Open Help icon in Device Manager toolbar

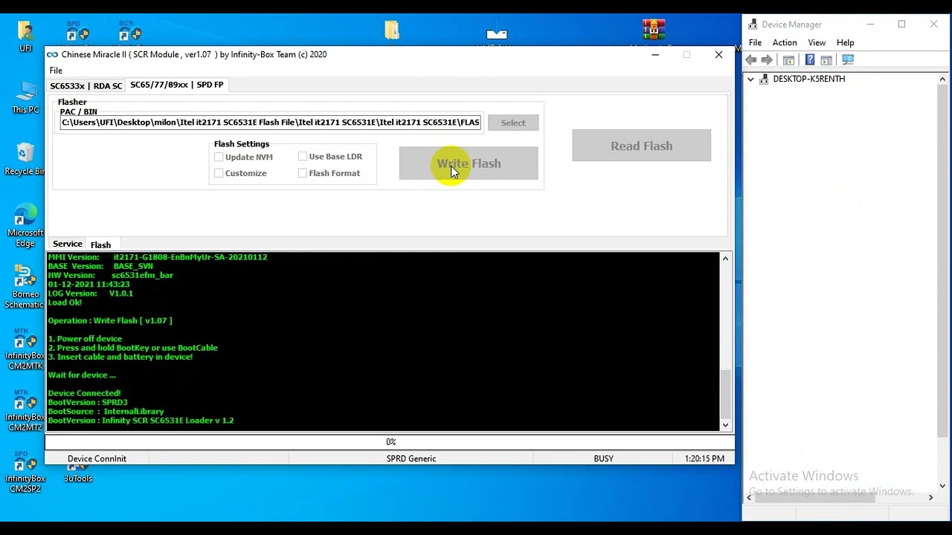click(x=810, y=60)
